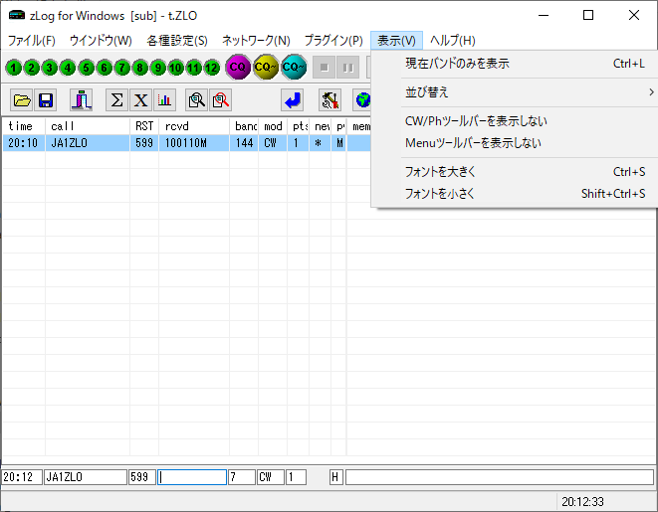Select 現在バンドのみを表示 menu entry
Screen dimensions: 658x512
(515, 64)
